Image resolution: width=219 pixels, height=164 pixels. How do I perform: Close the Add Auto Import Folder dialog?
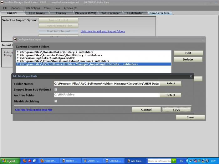[x=191, y=76]
